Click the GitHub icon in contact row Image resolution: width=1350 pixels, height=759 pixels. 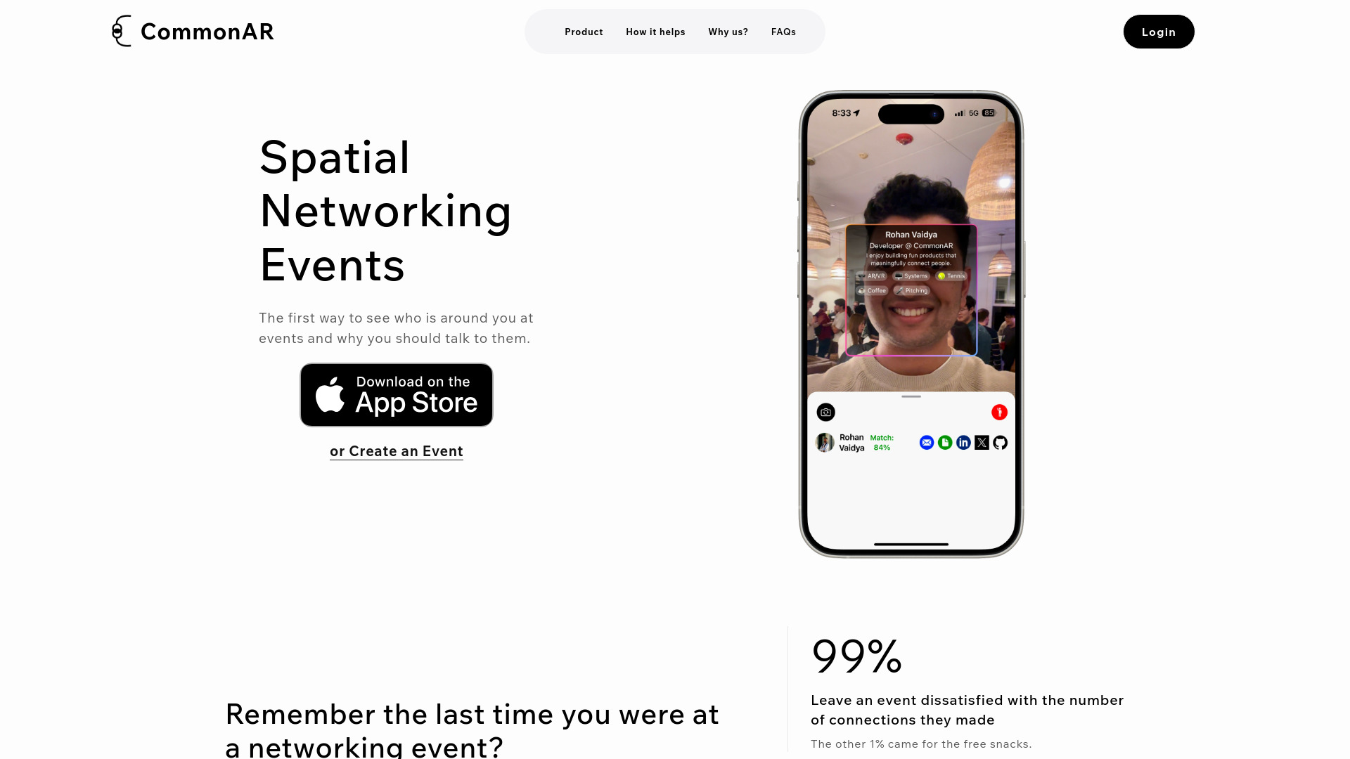[1000, 442]
